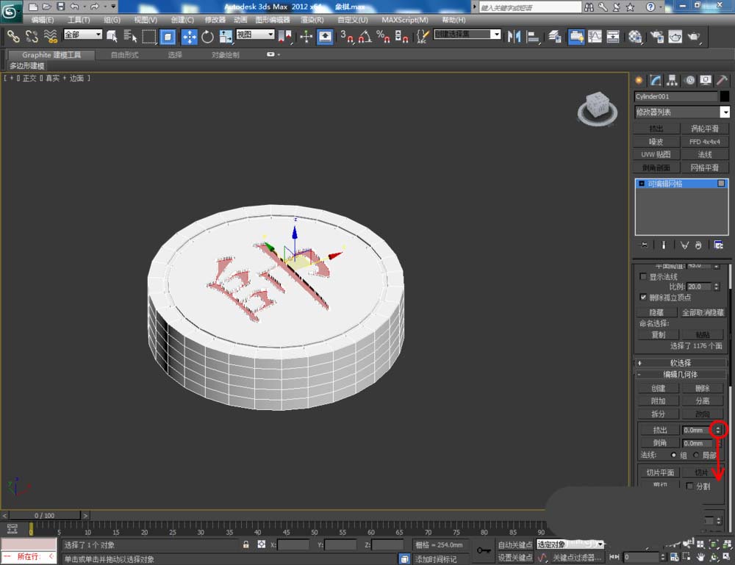This screenshot has width=735, height=565.
Task: Enable the 显示法线 checkbox
Action: [644, 277]
